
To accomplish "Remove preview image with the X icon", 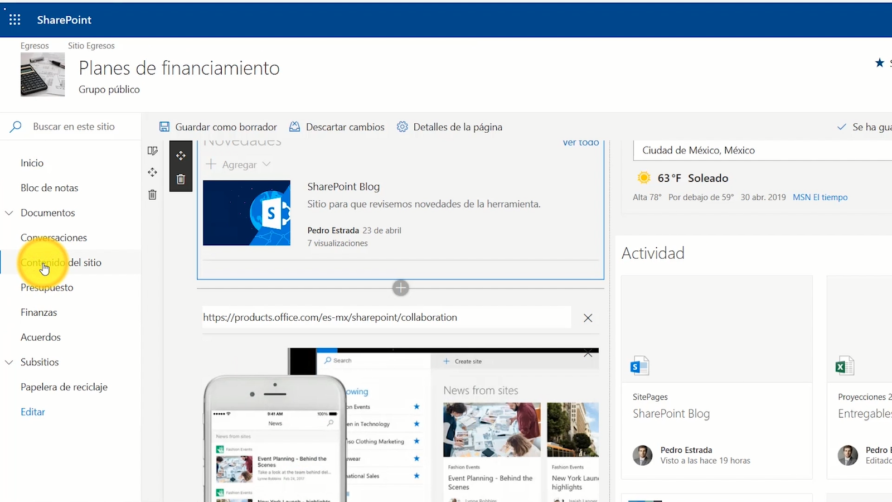I will coord(588,354).
